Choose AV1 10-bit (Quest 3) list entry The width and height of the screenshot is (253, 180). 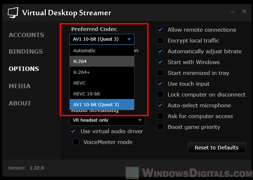[x=102, y=105]
